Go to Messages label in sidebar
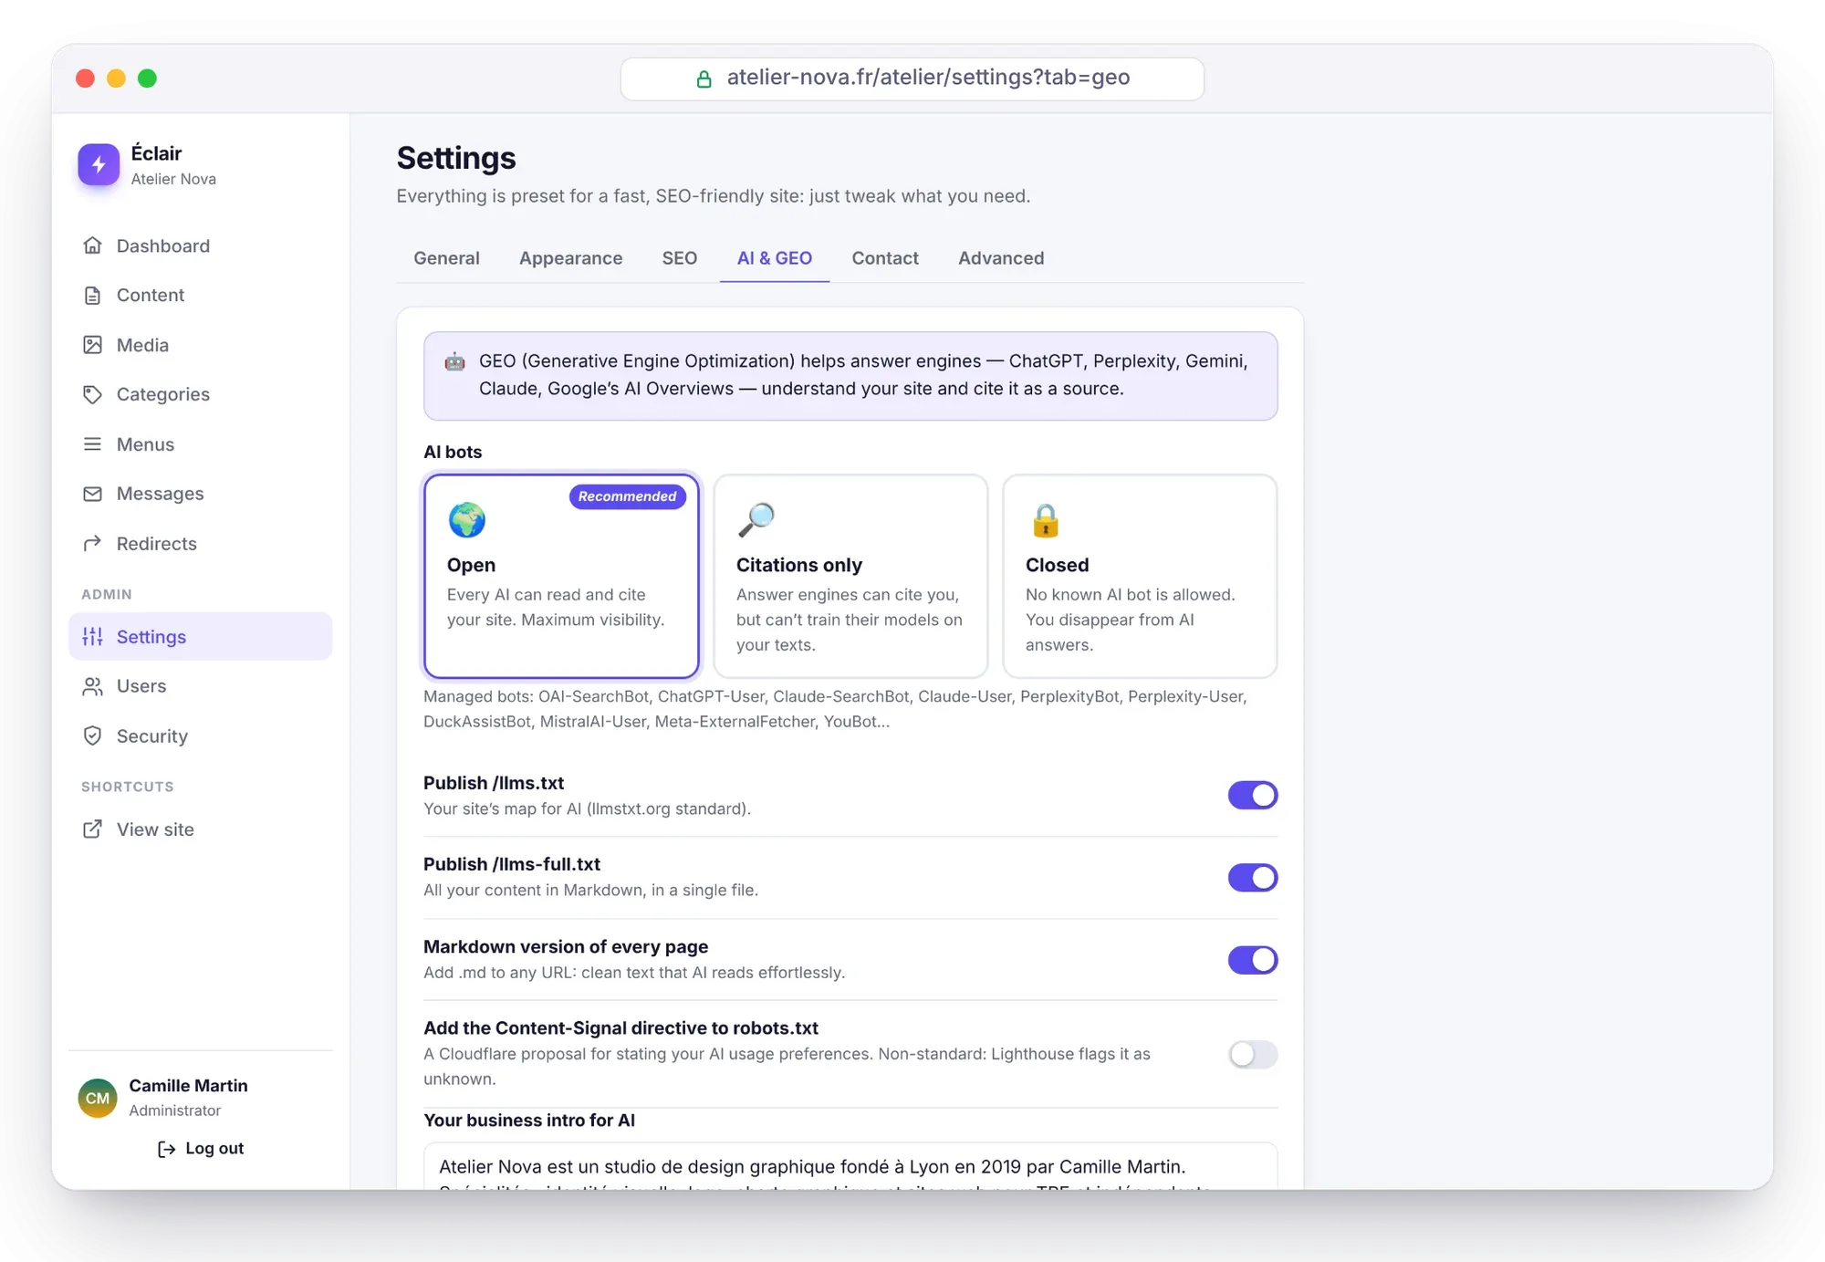This screenshot has width=1825, height=1262. (x=160, y=494)
